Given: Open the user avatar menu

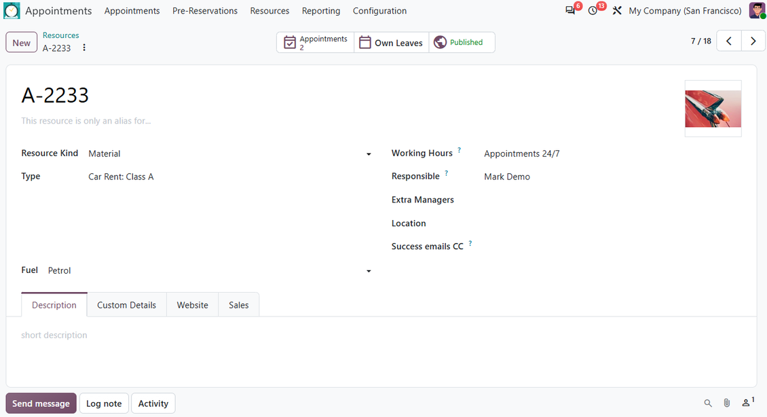Looking at the screenshot, I should coord(757,10).
